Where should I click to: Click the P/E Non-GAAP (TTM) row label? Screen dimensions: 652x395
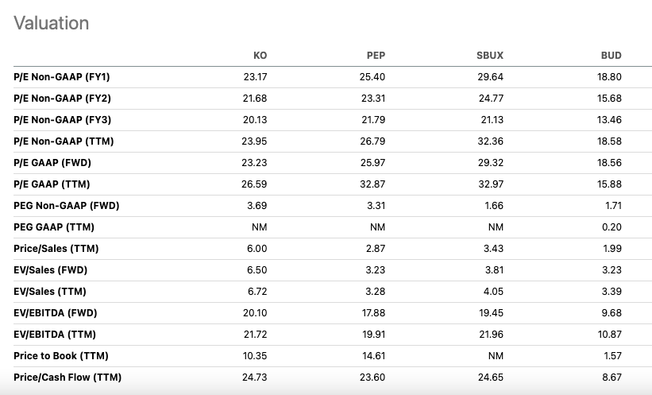click(64, 141)
